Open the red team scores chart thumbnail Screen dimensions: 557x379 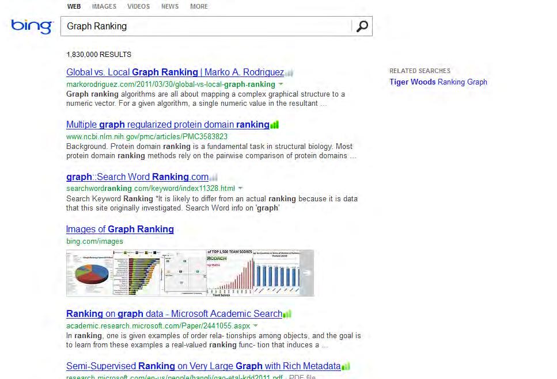[x=230, y=273]
